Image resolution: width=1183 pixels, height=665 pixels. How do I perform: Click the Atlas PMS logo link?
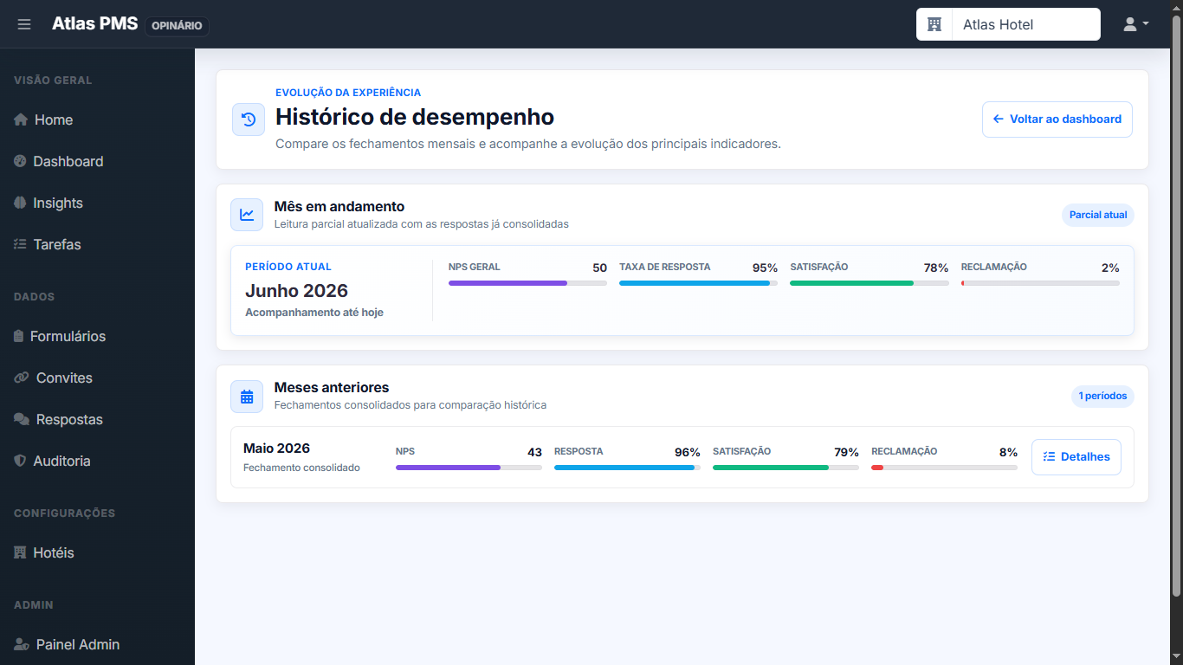(94, 24)
